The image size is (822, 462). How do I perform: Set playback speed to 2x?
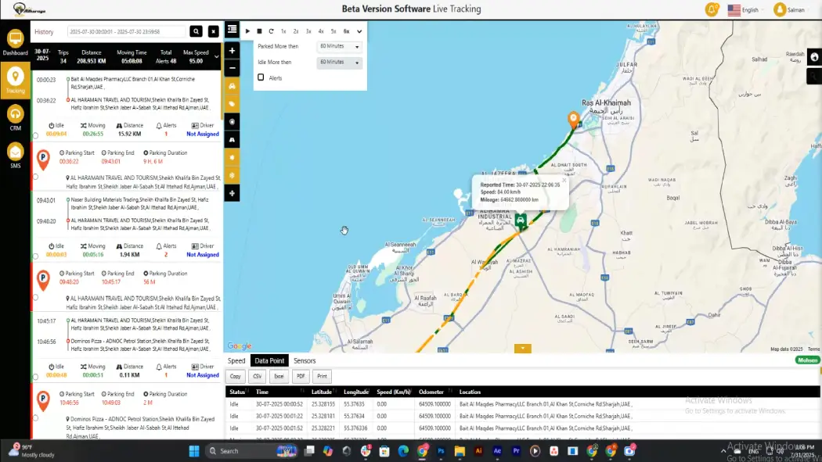click(x=296, y=31)
